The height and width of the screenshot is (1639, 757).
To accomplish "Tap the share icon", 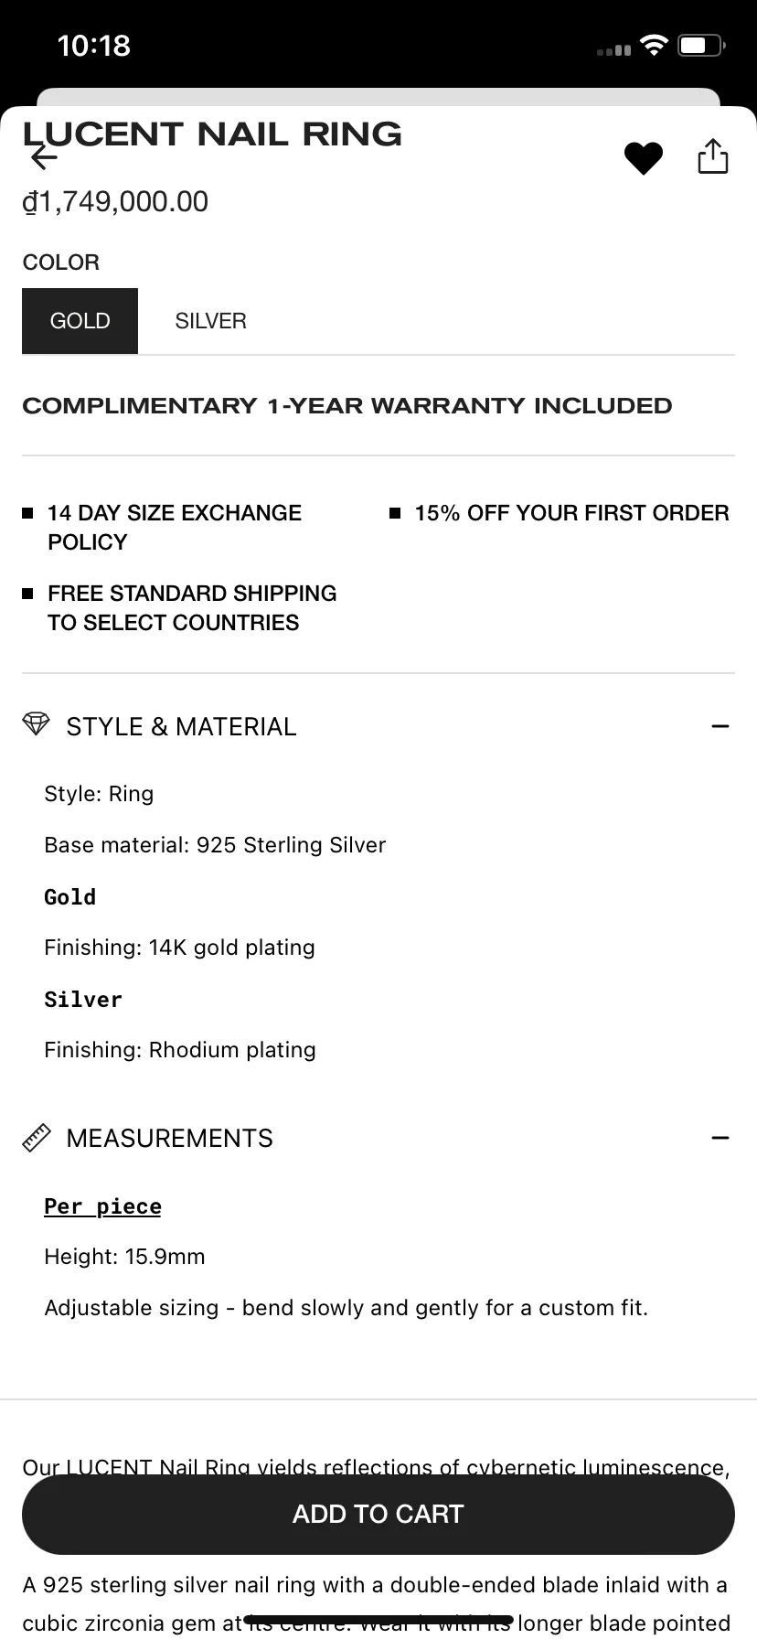I will point(712,156).
